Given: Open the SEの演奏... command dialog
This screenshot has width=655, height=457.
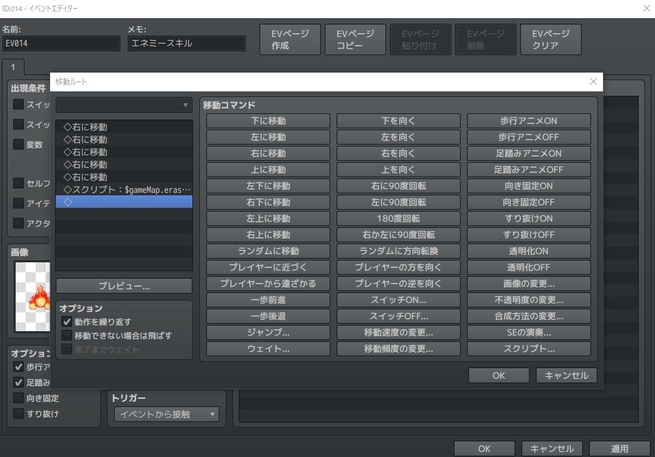Looking at the screenshot, I should [x=530, y=332].
